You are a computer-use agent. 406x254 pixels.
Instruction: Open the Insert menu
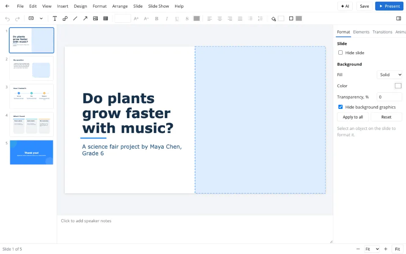pyautogui.click(x=63, y=6)
